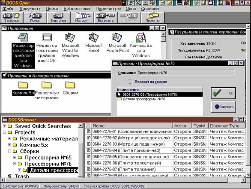Viewport: 251px width, 189px height.
Task: Click scroll-down arrow of document list
Action: click(248, 175)
